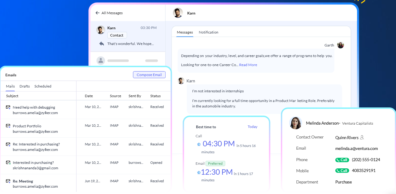Click the user icon next to Quinn Rivers

point(362,138)
